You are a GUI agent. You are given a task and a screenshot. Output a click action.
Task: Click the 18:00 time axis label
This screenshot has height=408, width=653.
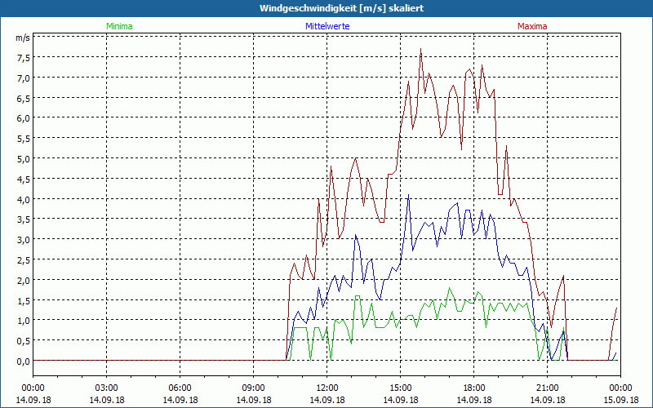(x=474, y=388)
